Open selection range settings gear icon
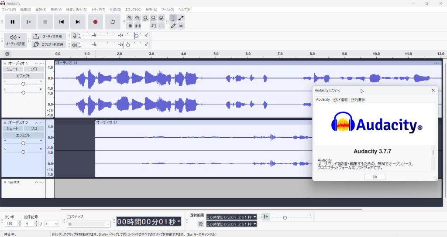This screenshot has height=237, width=447. click(x=201, y=224)
